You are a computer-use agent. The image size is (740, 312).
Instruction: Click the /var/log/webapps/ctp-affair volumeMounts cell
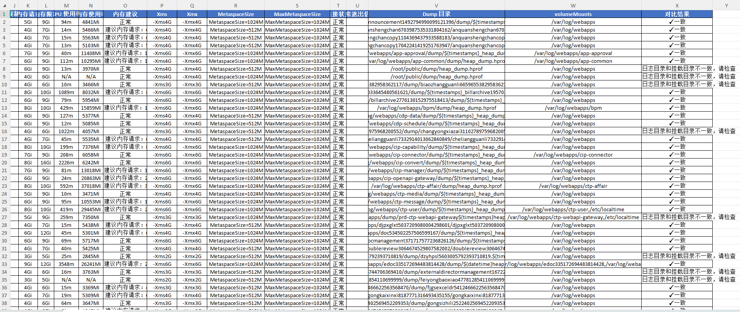point(573,186)
